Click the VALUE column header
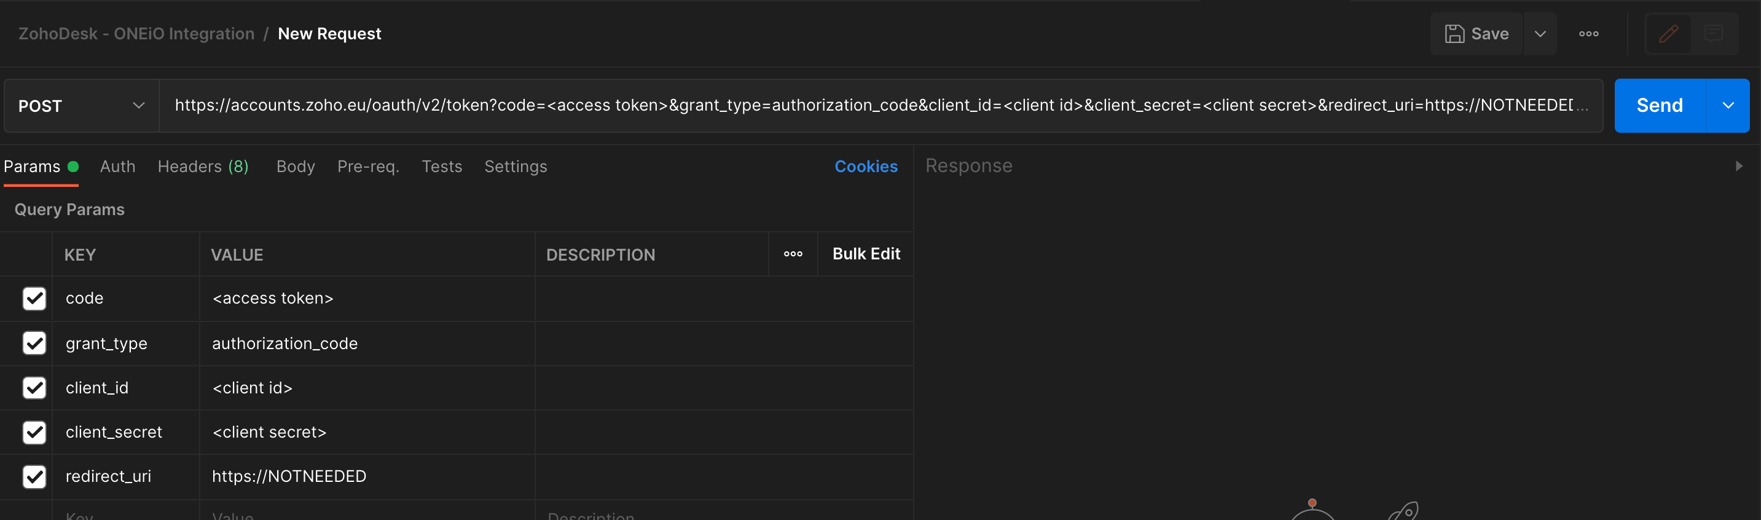Viewport: 1761px width, 520px height. [x=237, y=254]
